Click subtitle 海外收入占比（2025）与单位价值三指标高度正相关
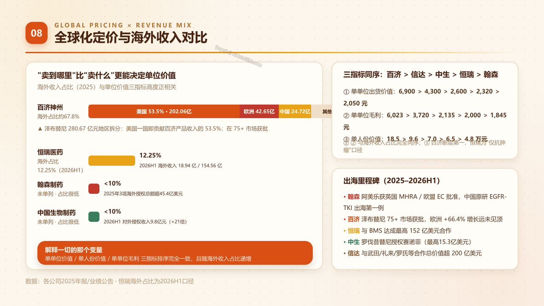Screen dimensions: 544x306 pos(107,87)
